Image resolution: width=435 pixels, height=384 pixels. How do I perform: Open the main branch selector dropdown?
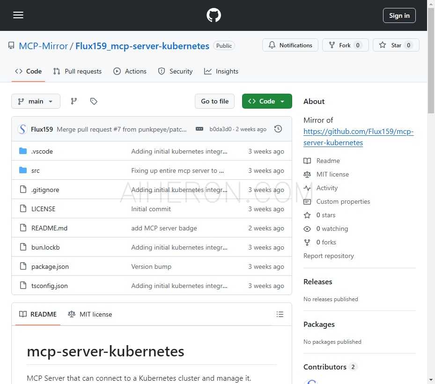(36, 101)
